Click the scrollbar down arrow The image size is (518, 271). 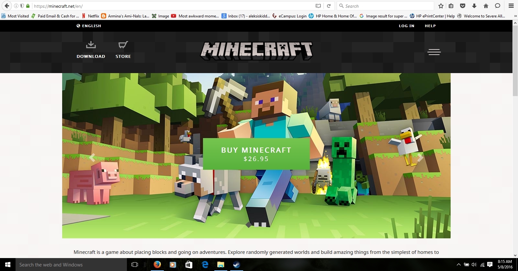tap(515, 255)
